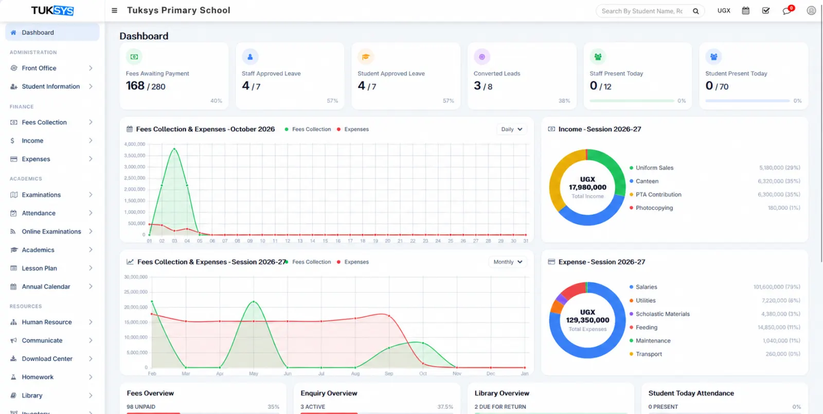Image resolution: width=823 pixels, height=414 pixels.
Task: Toggle Fees Collection legend in Session chart
Action: click(308, 262)
